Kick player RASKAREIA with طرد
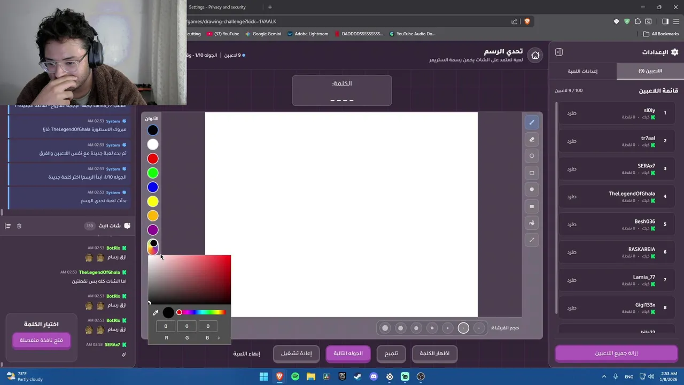684x385 pixels. point(572,252)
